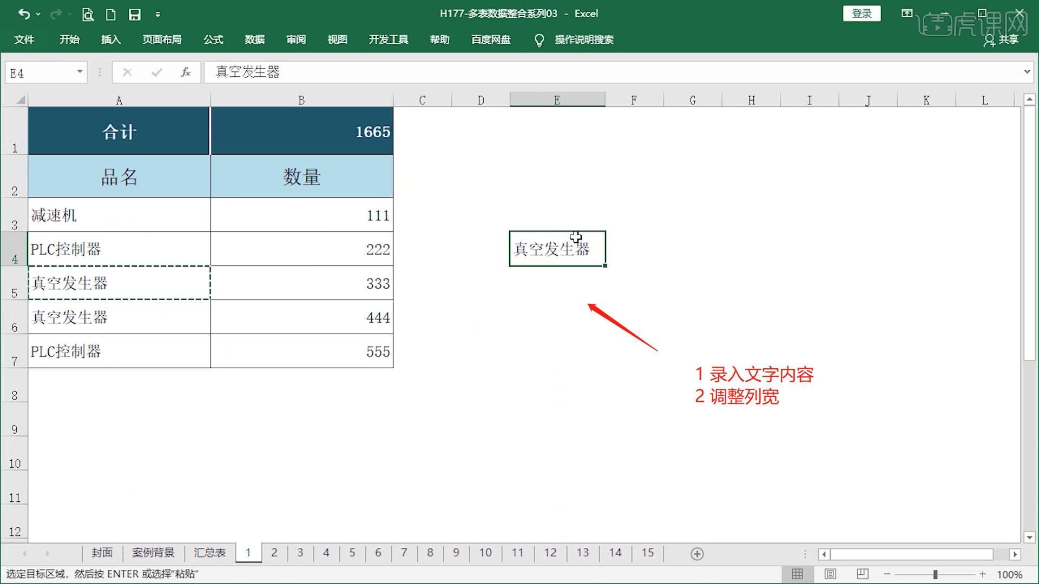This screenshot has height=584, width=1039.
Task: Click the New blank workbook icon
Action: coord(111,15)
